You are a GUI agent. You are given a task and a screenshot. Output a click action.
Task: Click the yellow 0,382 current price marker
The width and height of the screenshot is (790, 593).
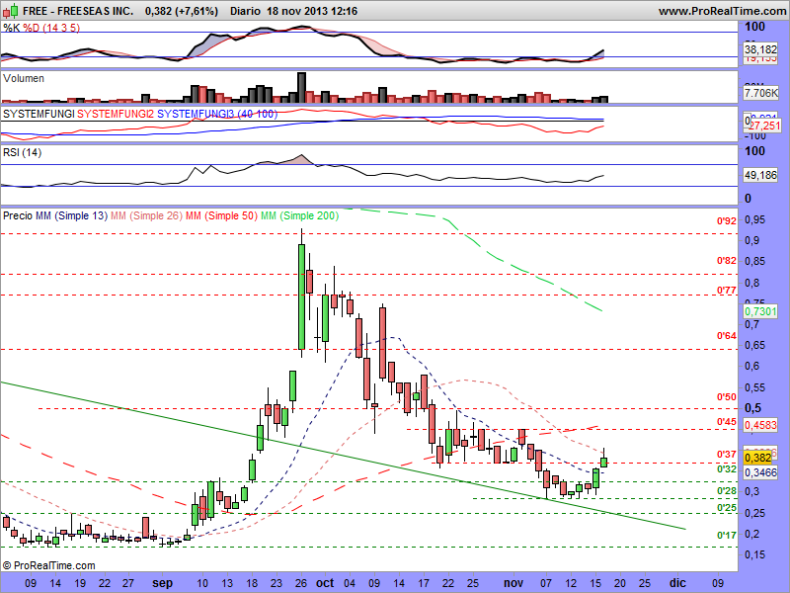[757, 458]
